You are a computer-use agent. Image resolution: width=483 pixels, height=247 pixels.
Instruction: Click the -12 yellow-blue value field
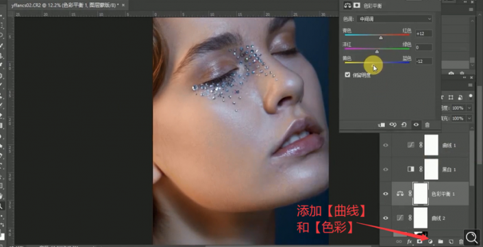point(423,61)
